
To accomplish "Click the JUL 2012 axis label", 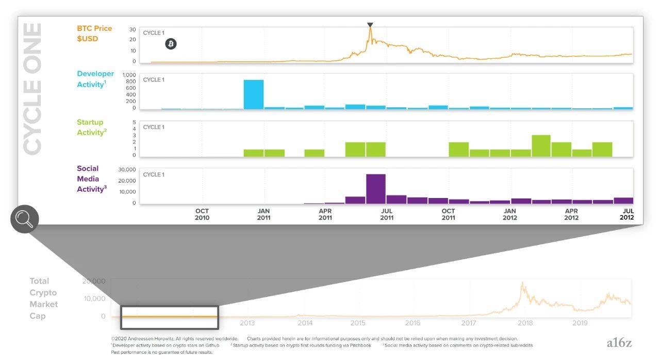I will [x=627, y=214].
